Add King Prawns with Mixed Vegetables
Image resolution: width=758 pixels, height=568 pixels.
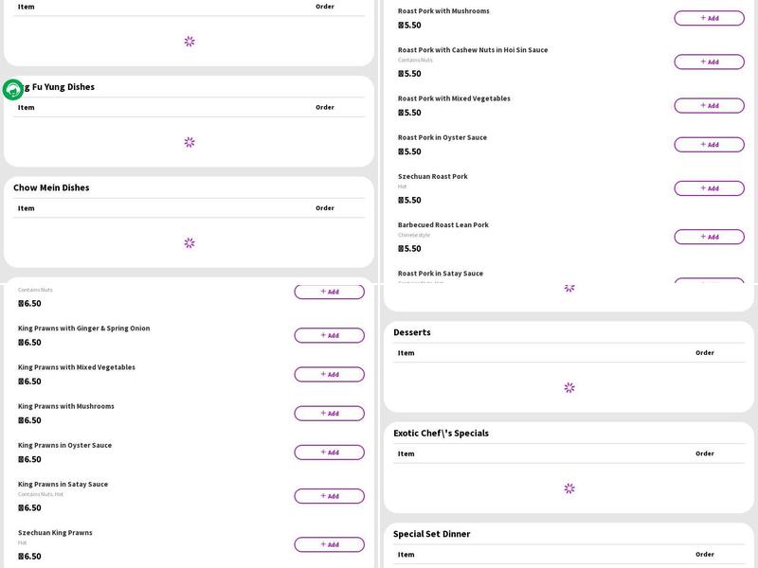coord(329,374)
